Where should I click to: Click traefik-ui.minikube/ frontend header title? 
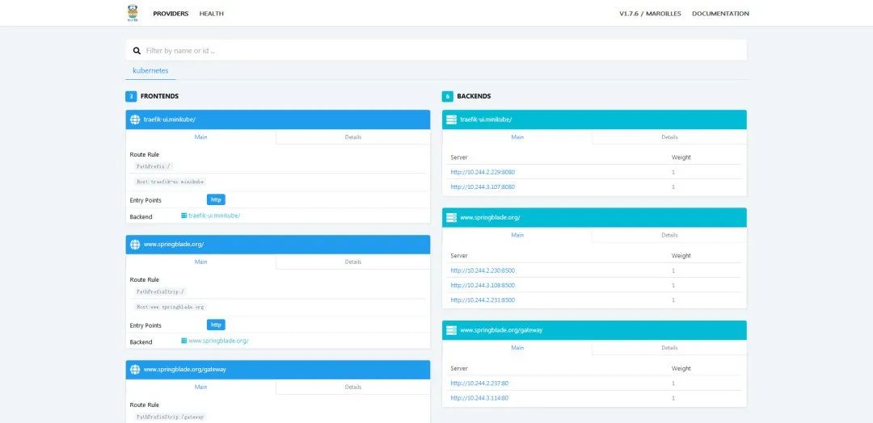pos(169,119)
